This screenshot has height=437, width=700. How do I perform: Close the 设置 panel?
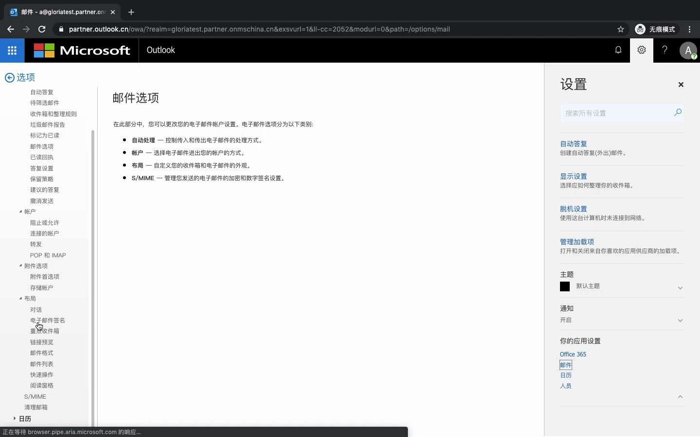pyautogui.click(x=681, y=84)
